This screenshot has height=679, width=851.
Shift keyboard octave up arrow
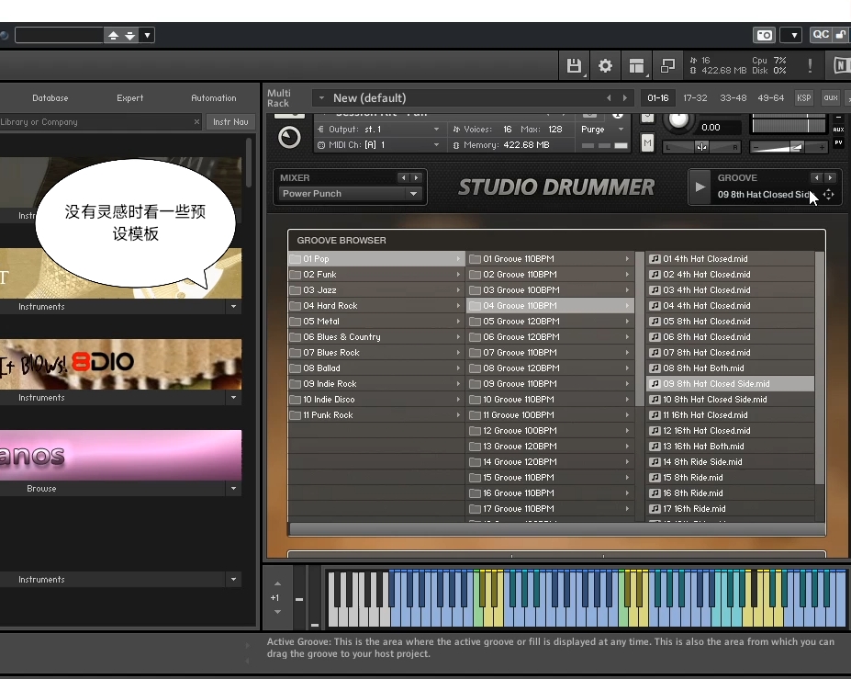(277, 583)
